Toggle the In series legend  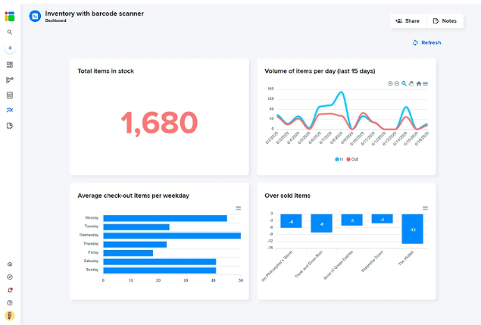[339, 159]
